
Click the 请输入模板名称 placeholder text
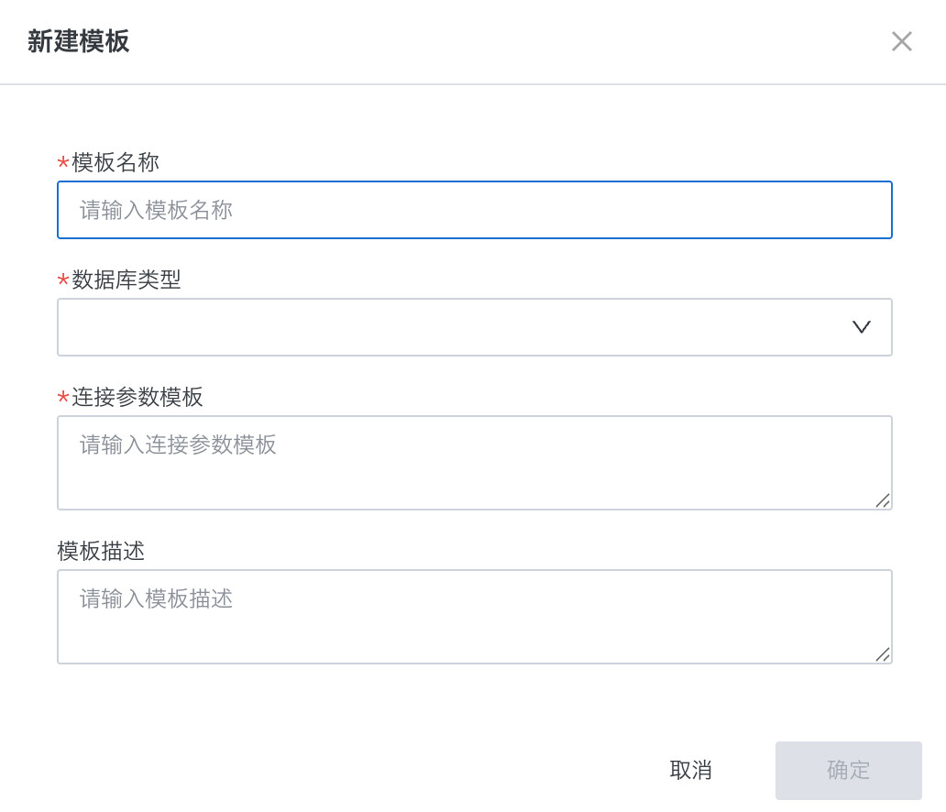pyautogui.click(x=156, y=211)
